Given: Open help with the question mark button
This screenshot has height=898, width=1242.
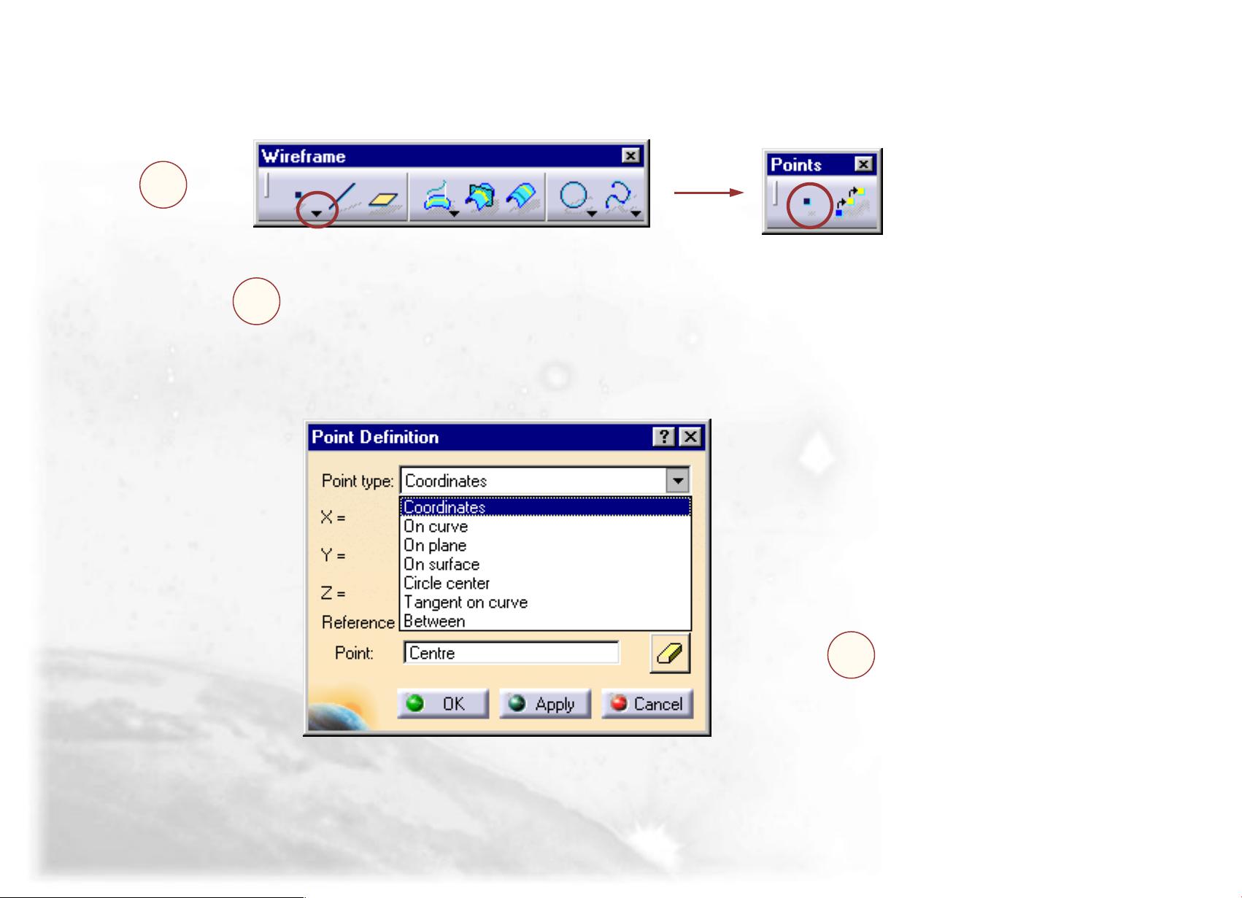Looking at the screenshot, I should tap(663, 437).
